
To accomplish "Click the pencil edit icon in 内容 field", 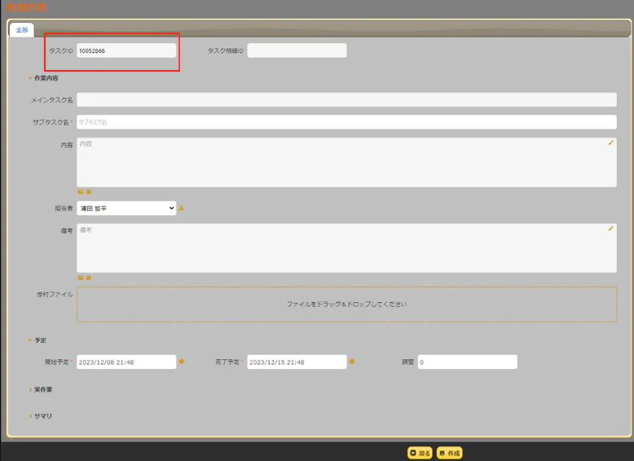I will [610, 143].
